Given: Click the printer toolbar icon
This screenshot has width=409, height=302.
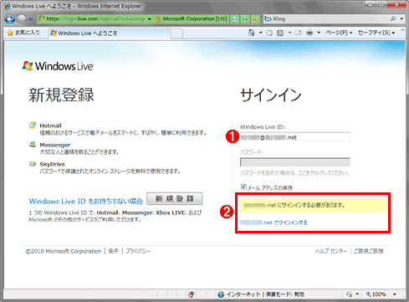Looking at the screenshot, I should [309, 33].
